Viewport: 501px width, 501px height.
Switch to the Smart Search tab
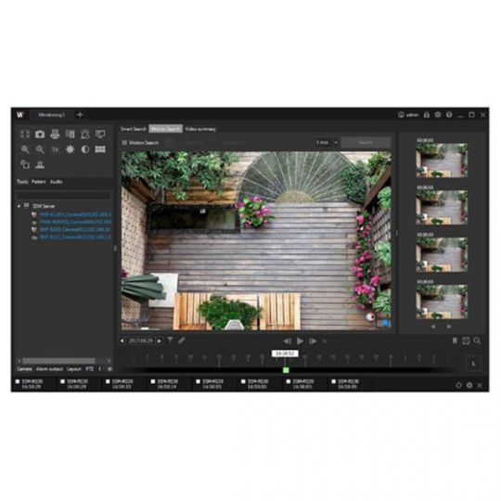(x=134, y=129)
